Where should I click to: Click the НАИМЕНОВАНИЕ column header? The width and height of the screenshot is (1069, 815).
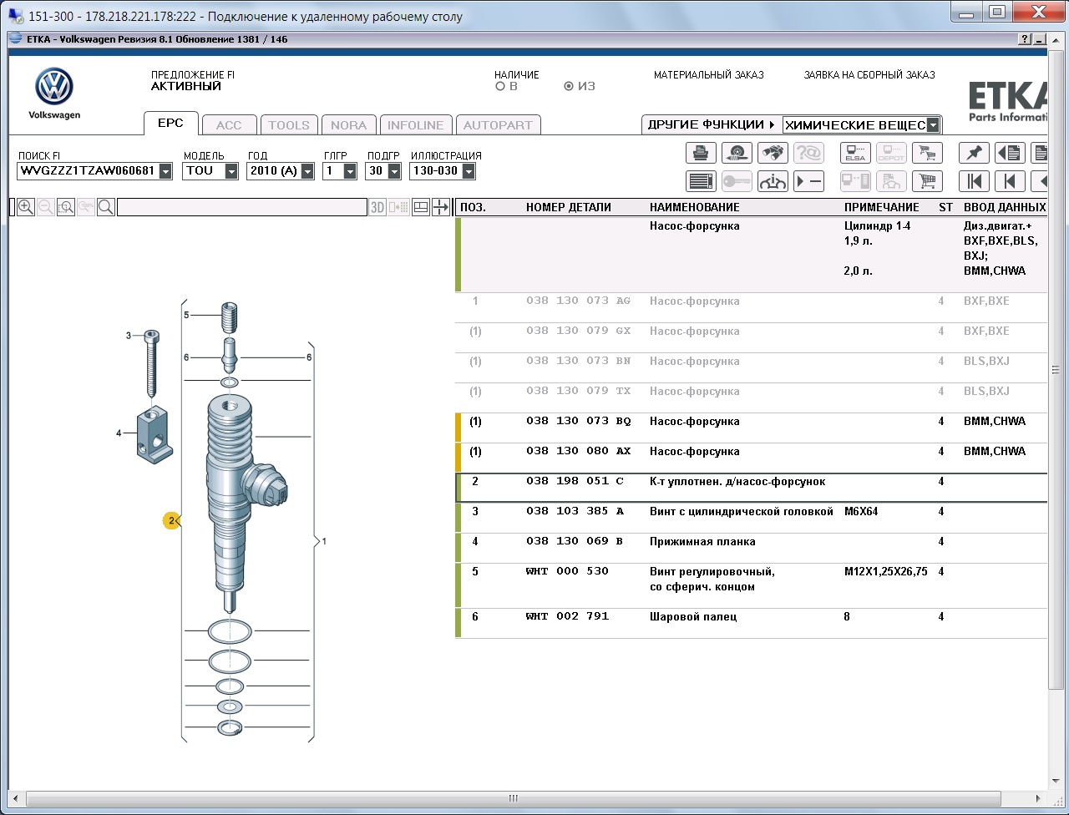695,207
